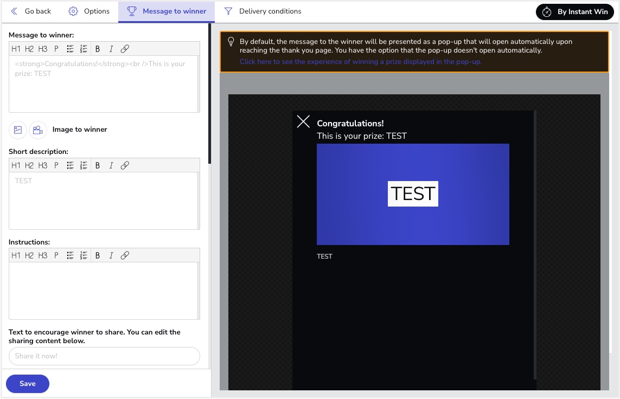Click the left panel vertical scrollbar
The width and height of the screenshot is (620, 399).
click(209, 94)
